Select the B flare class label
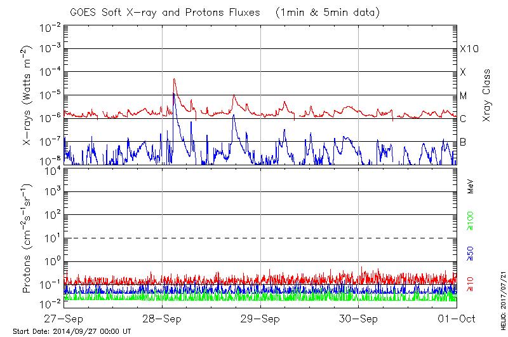This screenshot has width=508, height=337. point(463,142)
